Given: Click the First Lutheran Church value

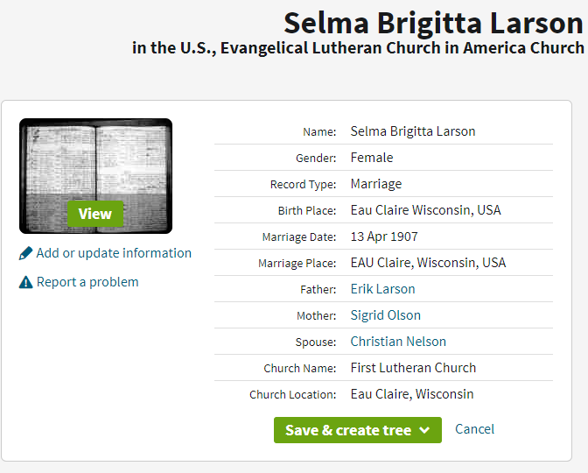Looking at the screenshot, I should [x=413, y=368].
